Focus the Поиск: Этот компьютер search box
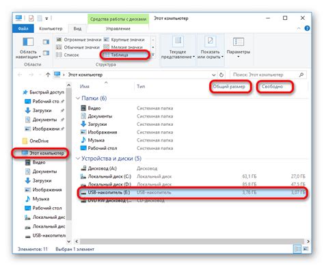The height and width of the screenshot is (266, 324). pos(268,75)
